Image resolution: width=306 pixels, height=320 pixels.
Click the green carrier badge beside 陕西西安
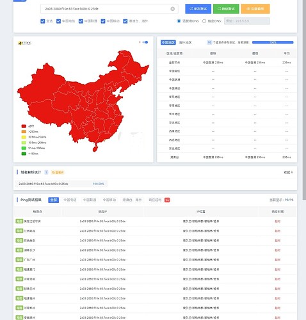pyautogui.click(x=19, y=241)
